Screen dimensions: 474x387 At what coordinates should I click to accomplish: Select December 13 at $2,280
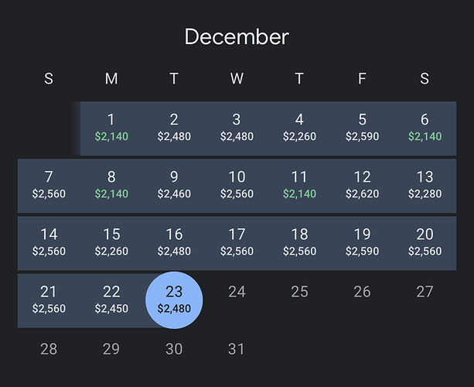pos(425,185)
